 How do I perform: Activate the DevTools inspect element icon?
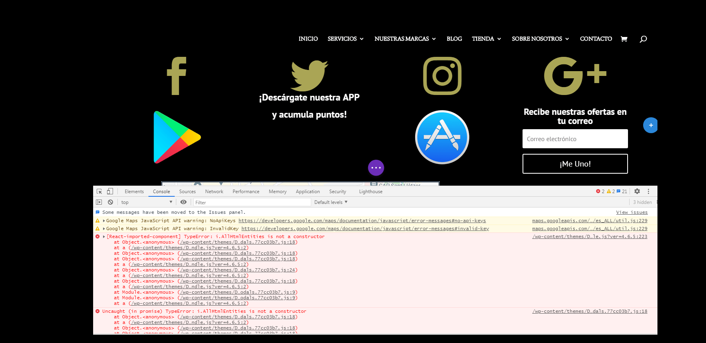99,191
